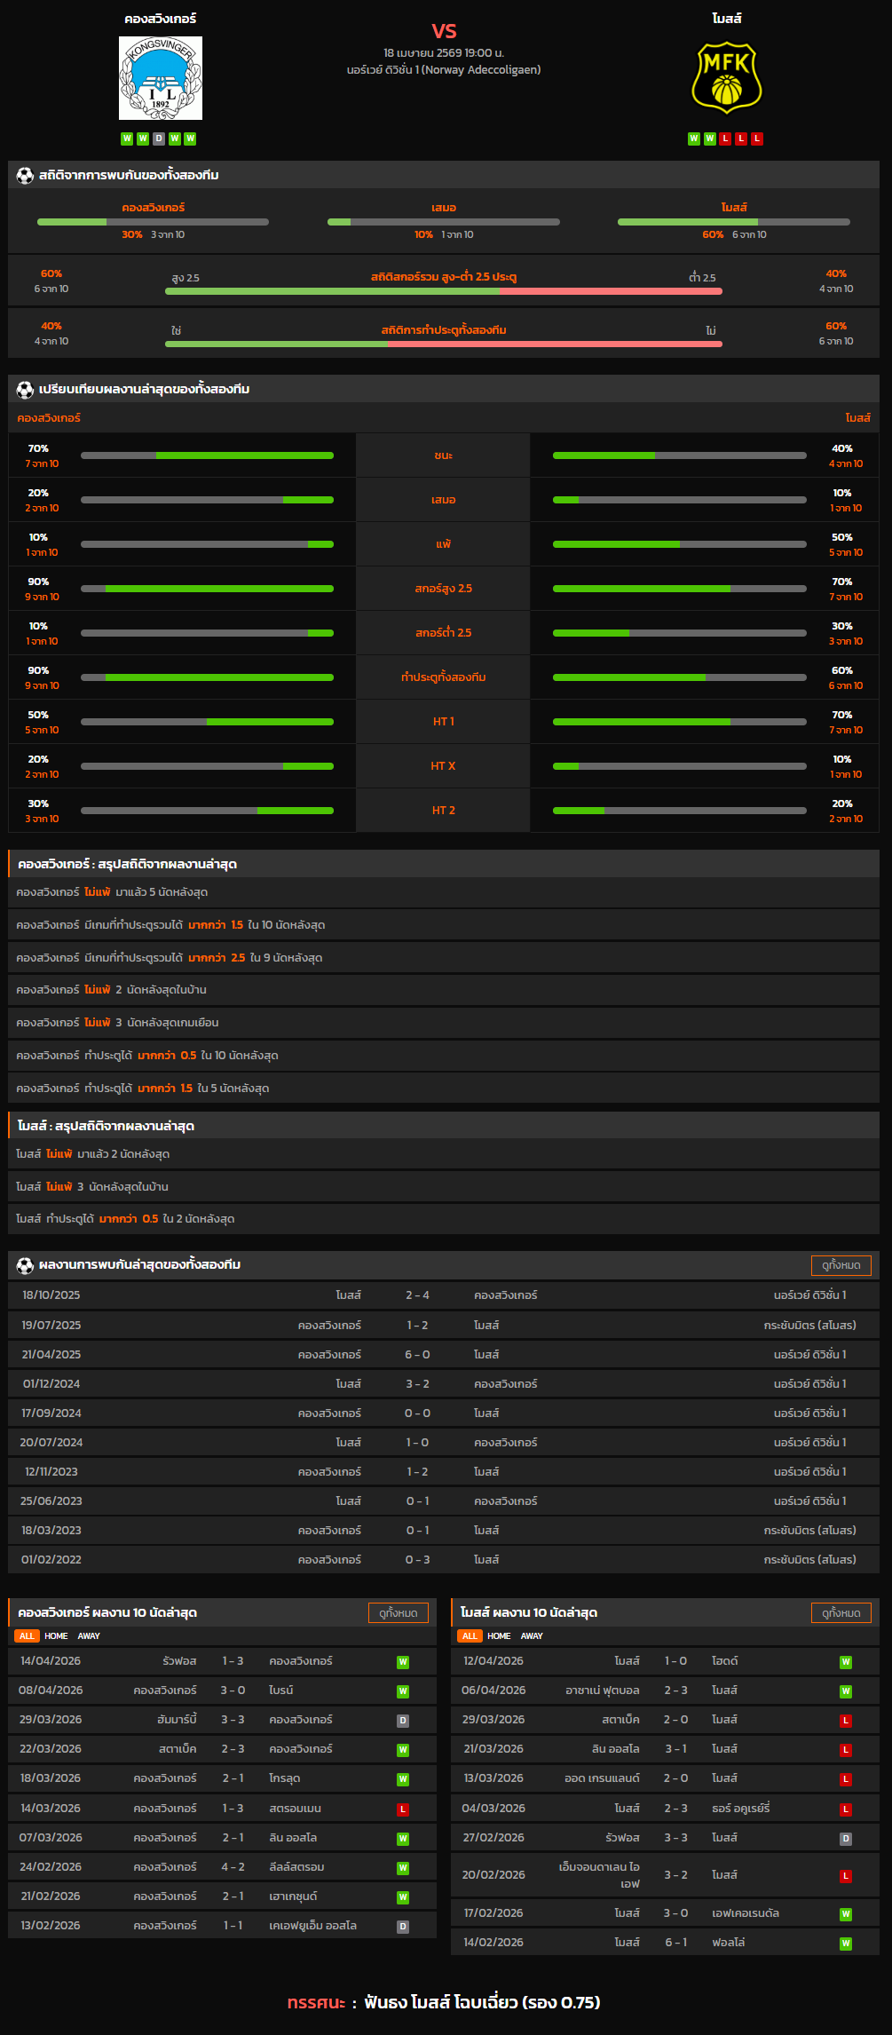Open 'ดูทั้งหมด' for Moss last 10 matches
The width and height of the screenshot is (892, 2035).
pos(841,1613)
